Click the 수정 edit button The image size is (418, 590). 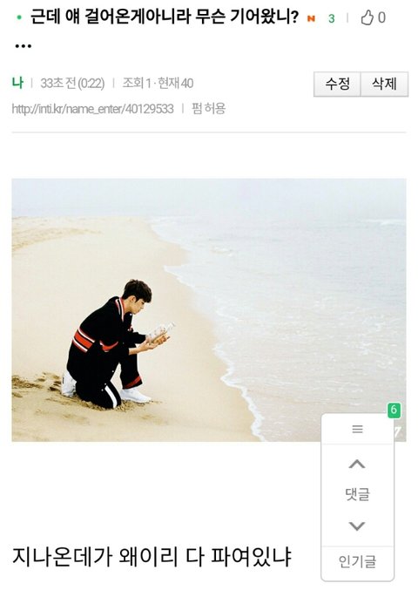(337, 84)
